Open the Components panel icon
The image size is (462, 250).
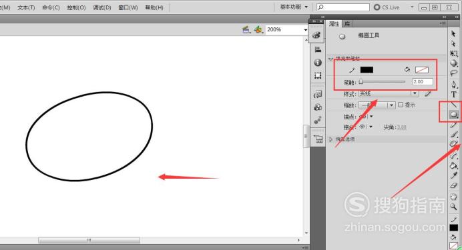(318, 107)
